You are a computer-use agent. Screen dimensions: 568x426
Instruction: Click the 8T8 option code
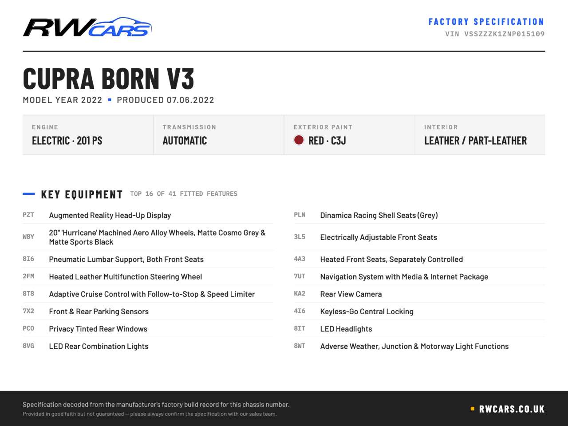click(x=28, y=293)
